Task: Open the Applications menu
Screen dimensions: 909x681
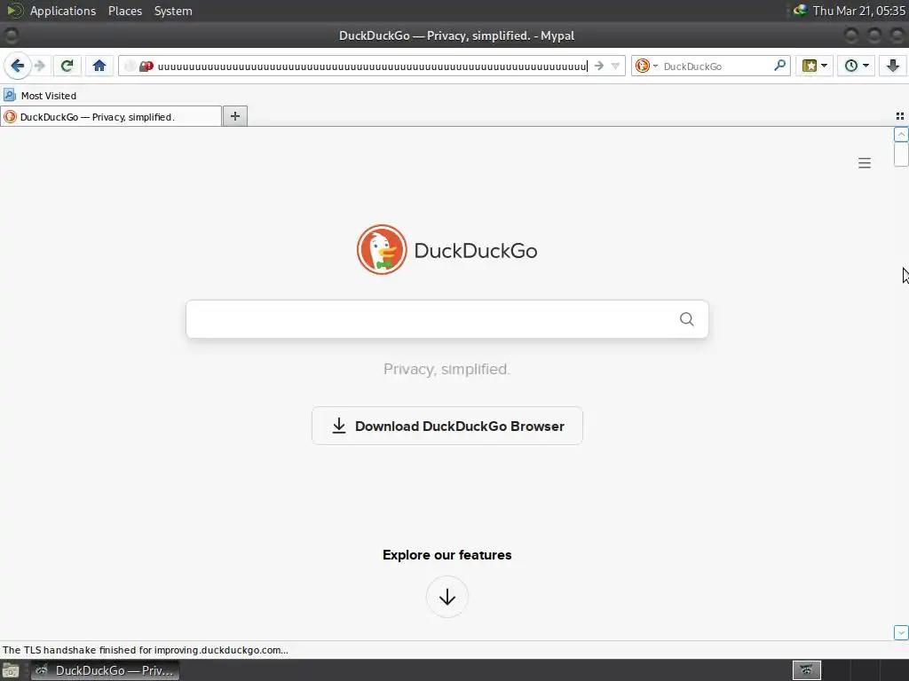Action: tap(63, 11)
